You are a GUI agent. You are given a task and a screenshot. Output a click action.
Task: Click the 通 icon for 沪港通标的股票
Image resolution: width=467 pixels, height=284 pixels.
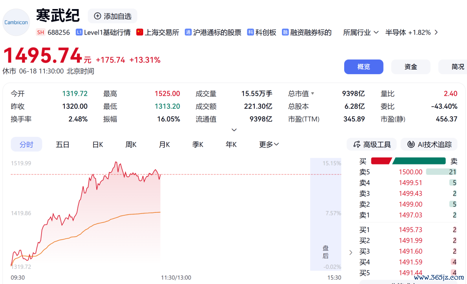[x=188, y=32]
